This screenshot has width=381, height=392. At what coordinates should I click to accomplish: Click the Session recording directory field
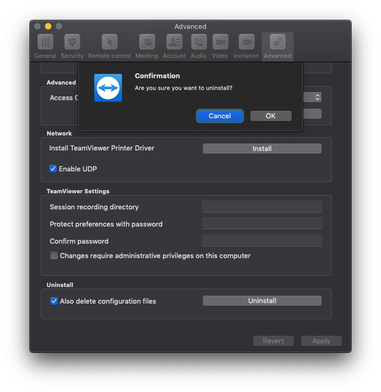(262, 207)
